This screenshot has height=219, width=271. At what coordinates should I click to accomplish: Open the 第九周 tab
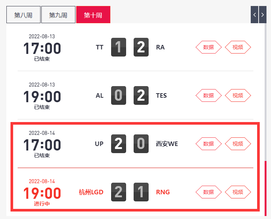coord(58,15)
